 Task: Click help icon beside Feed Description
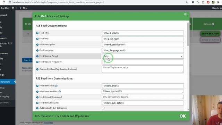[37, 45]
